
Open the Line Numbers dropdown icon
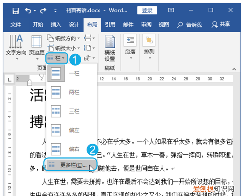point(89,48)
